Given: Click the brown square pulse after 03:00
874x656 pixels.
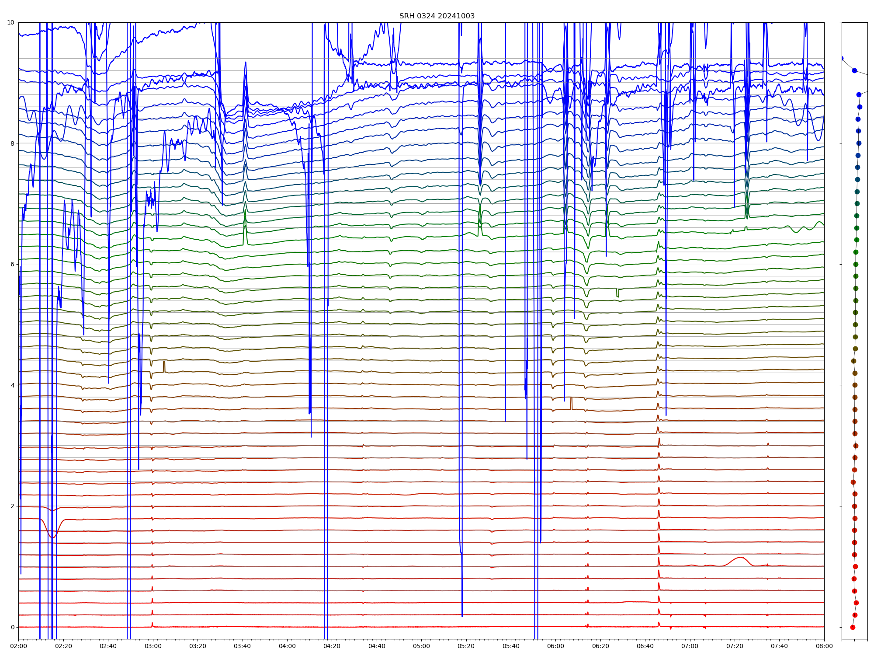Looking at the screenshot, I should (x=164, y=366).
